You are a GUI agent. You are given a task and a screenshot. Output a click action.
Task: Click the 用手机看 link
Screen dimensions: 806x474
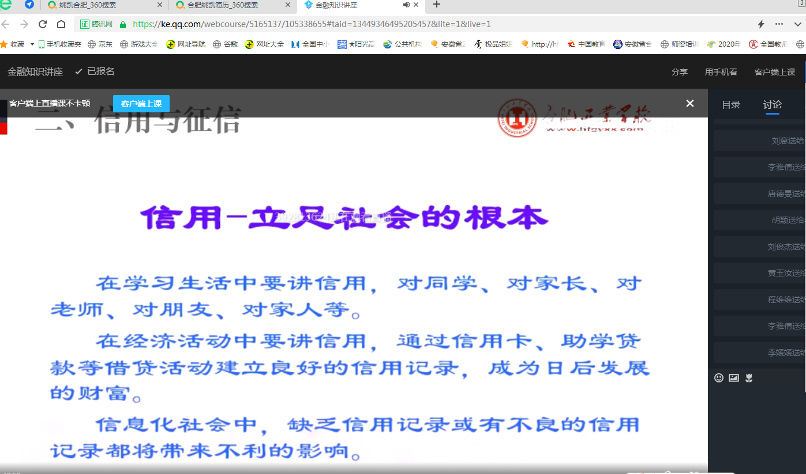721,72
